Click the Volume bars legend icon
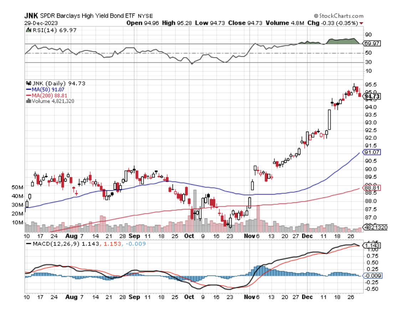This screenshot has height=311, width=402. point(29,101)
